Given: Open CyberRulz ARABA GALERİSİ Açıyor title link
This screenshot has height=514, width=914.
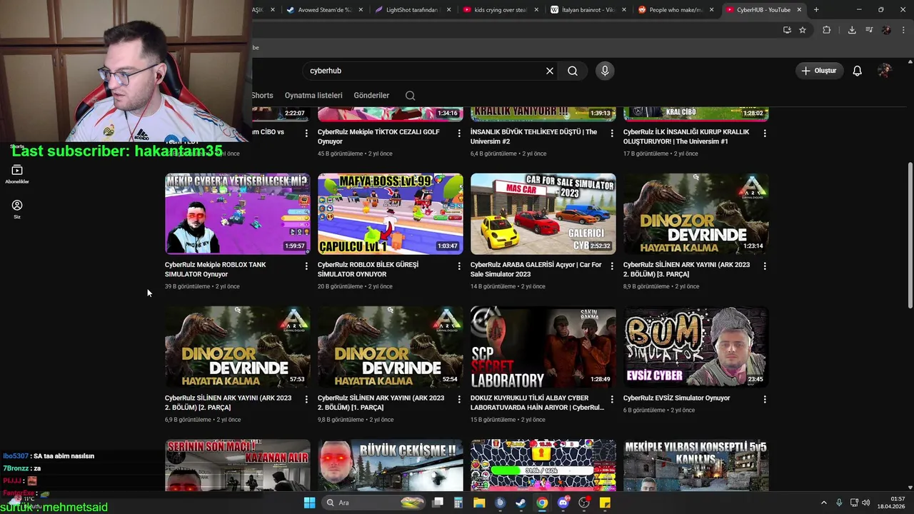Looking at the screenshot, I should pyautogui.click(x=536, y=270).
